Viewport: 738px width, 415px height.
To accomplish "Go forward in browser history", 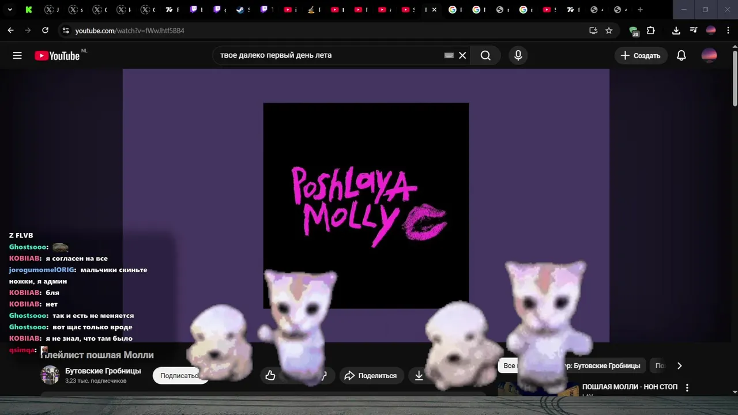I will pyautogui.click(x=28, y=31).
